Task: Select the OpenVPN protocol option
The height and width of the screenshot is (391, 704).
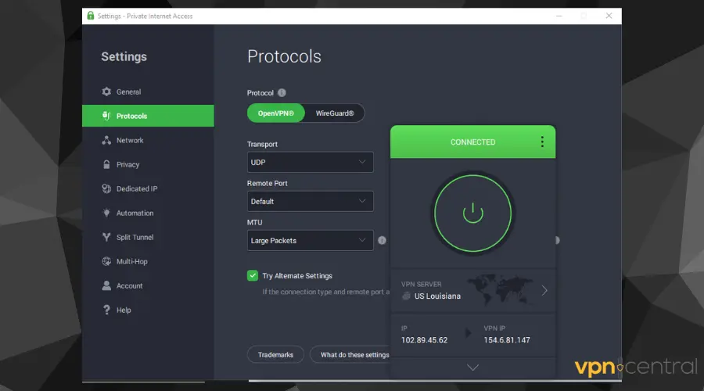Action: pos(276,113)
